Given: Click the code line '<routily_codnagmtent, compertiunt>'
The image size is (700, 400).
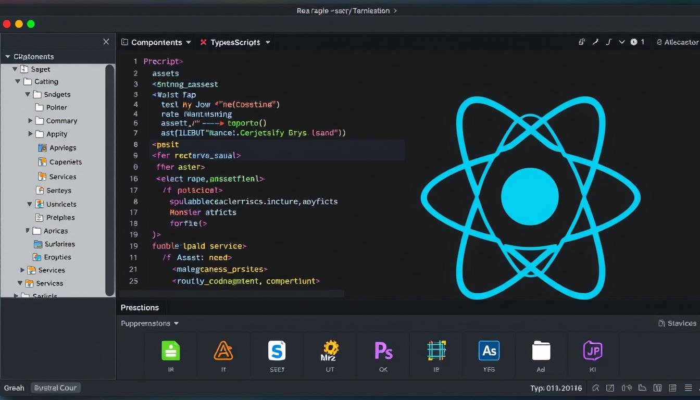Looking at the screenshot, I should tap(246, 281).
